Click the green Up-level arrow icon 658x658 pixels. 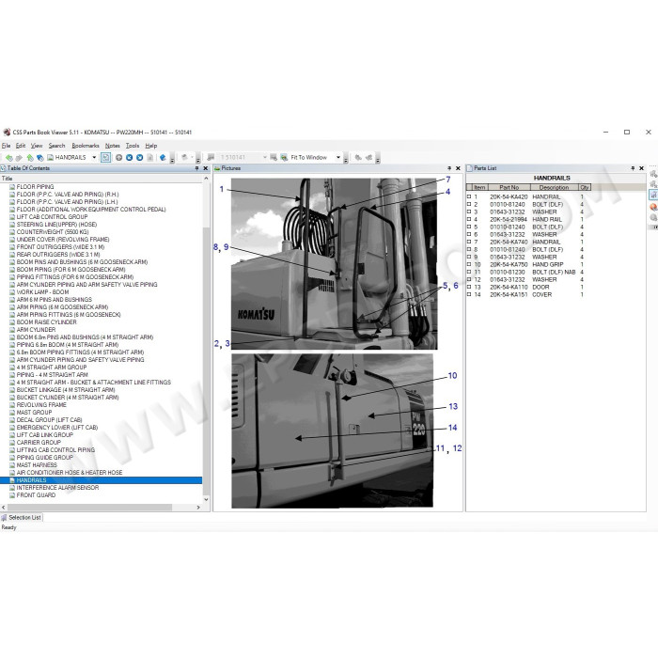tap(30, 157)
